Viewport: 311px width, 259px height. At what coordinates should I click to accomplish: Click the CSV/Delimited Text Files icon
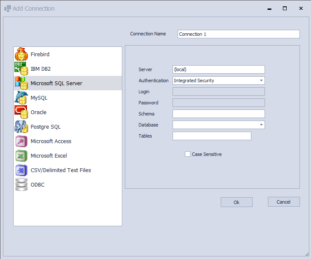point(21,170)
